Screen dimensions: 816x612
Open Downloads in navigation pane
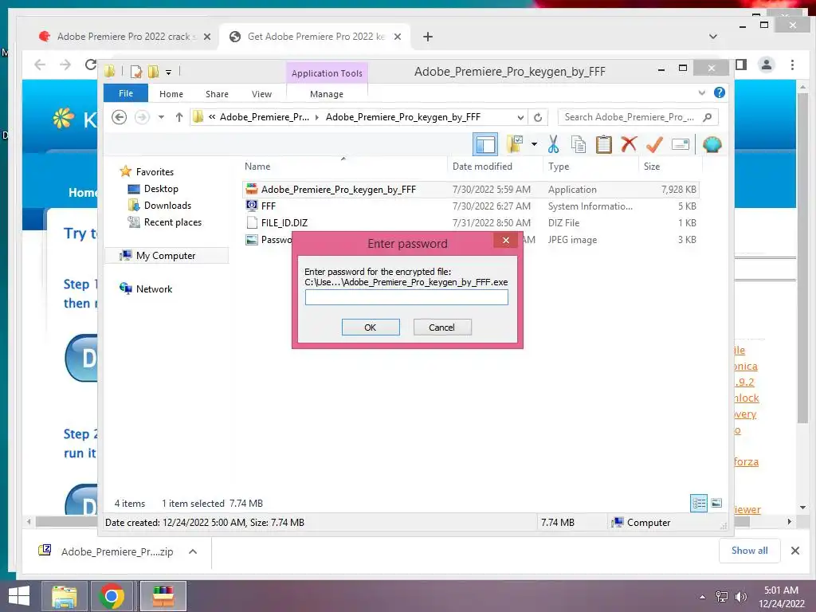167,206
